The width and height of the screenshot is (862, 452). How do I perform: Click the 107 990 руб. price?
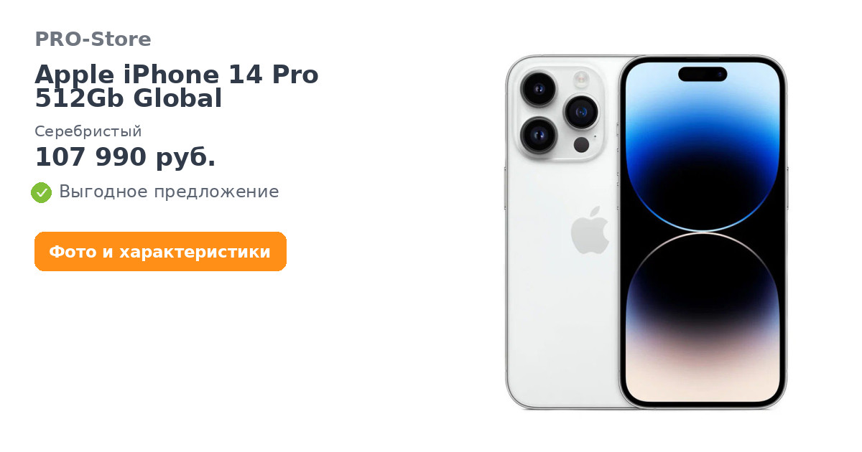125,157
